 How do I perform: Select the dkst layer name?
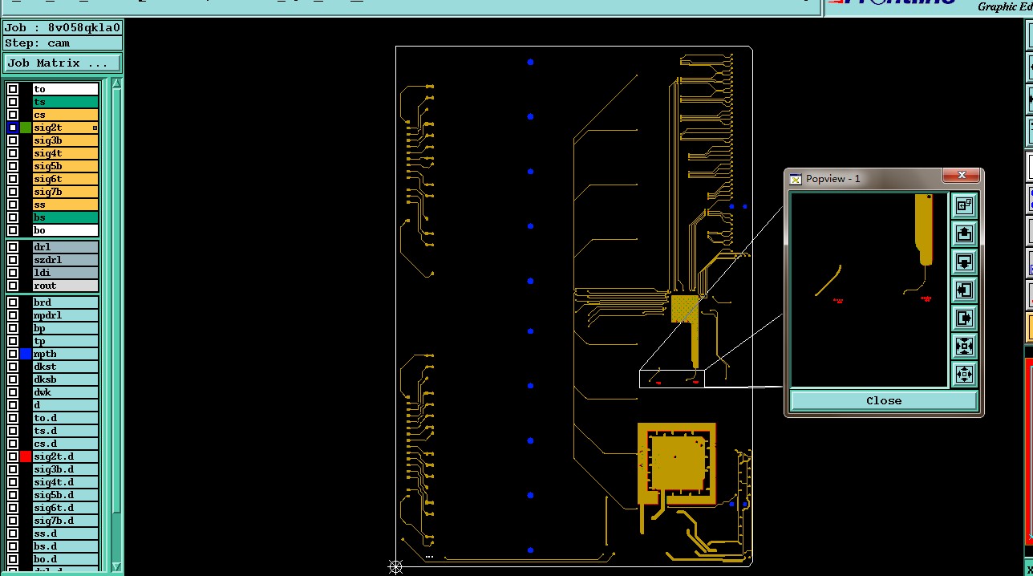[66, 367]
